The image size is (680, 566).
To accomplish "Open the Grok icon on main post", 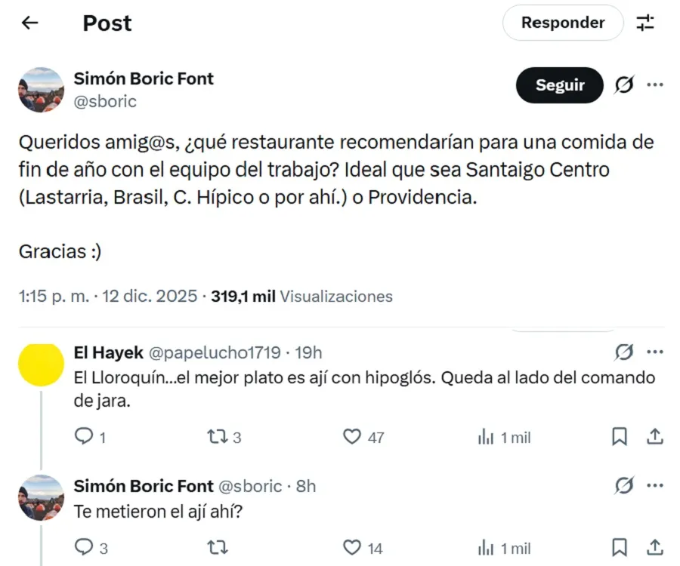I will tap(624, 85).
